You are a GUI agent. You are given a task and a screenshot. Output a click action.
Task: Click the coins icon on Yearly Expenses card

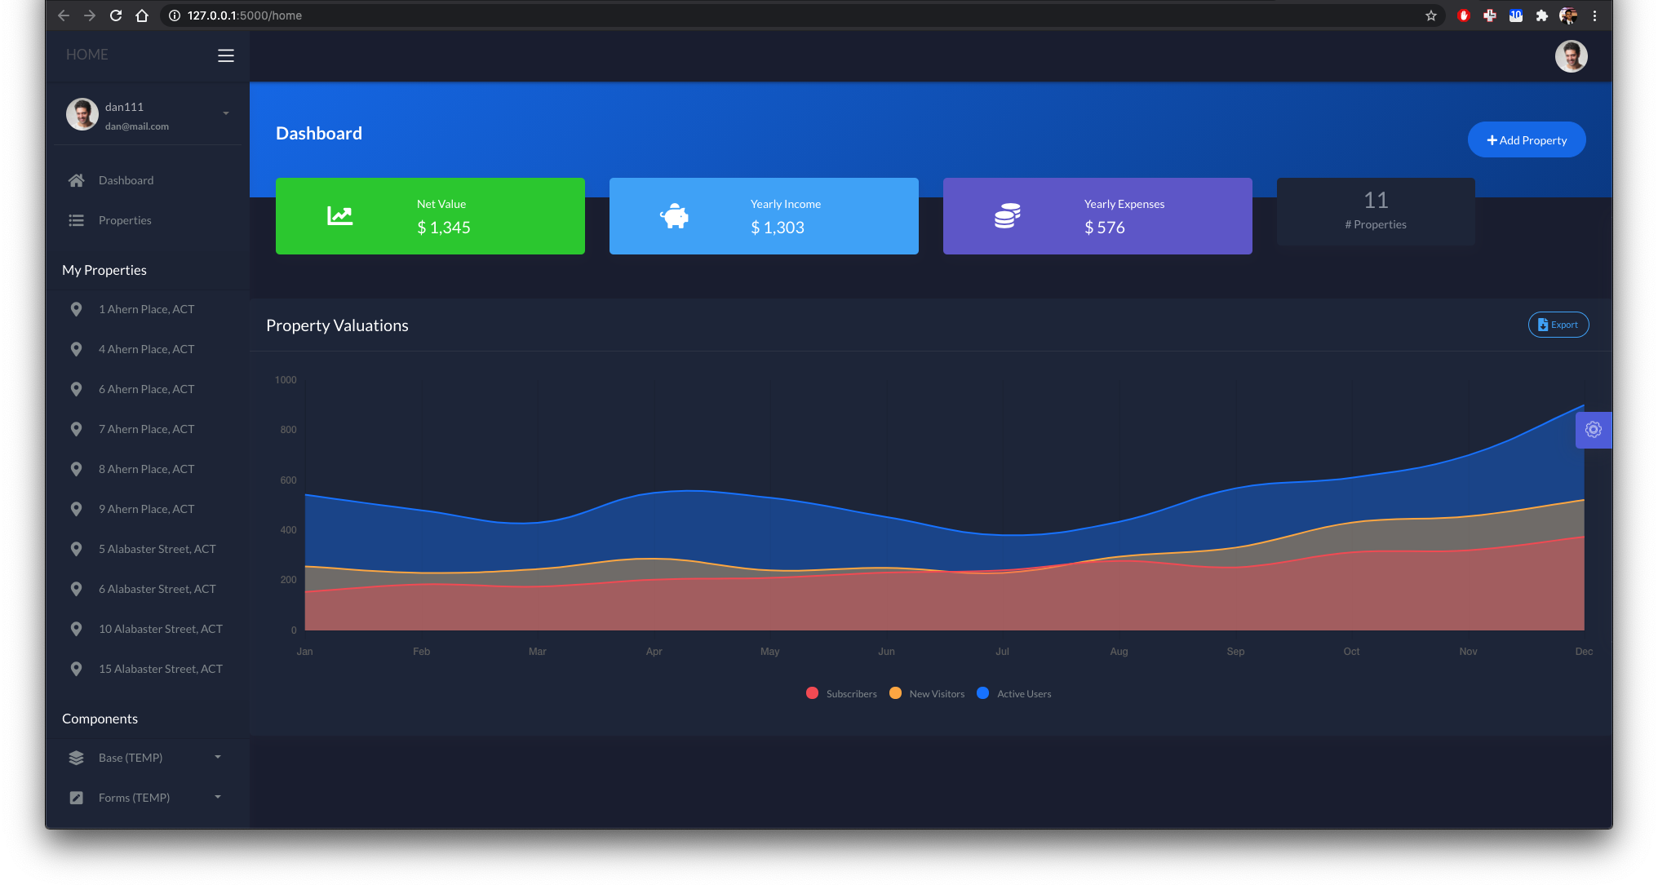[x=1008, y=216]
